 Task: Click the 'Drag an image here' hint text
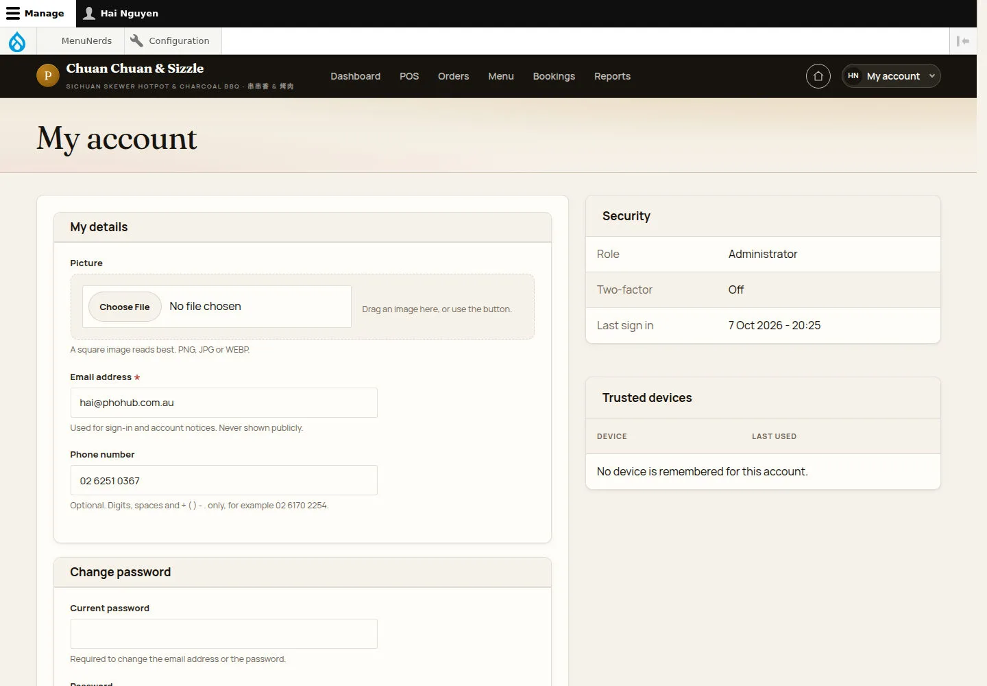(437, 309)
